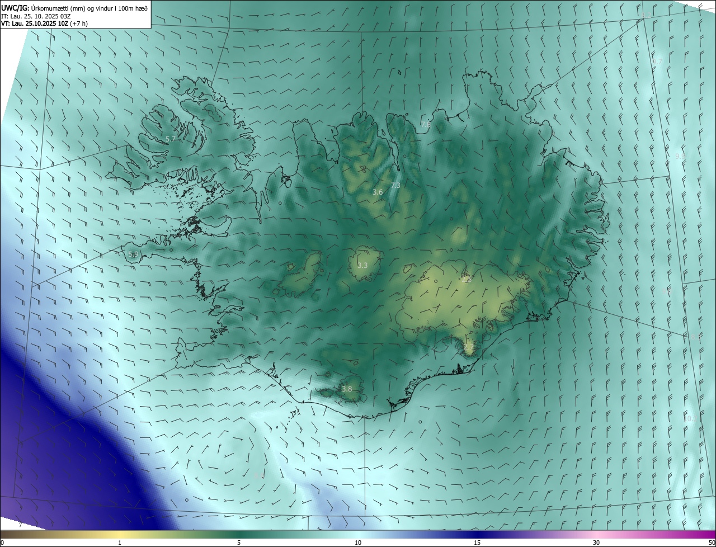
Task: Click the 3.8 value on the southern glacier
Action: [x=347, y=389]
